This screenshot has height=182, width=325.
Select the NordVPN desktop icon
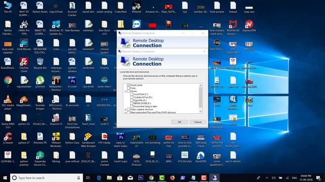pos(201,157)
